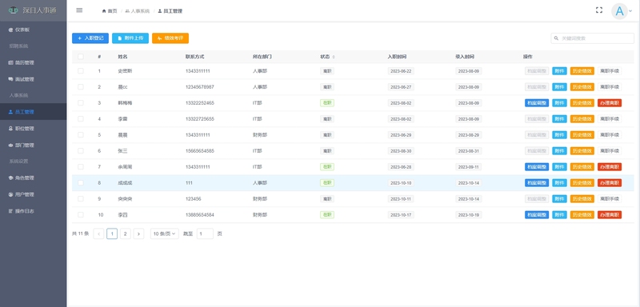Click phone number 12345678987
The width and height of the screenshot is (640, 307).
(199, 87)
